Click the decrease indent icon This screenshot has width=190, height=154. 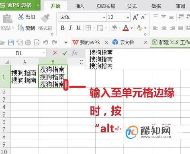181,17
